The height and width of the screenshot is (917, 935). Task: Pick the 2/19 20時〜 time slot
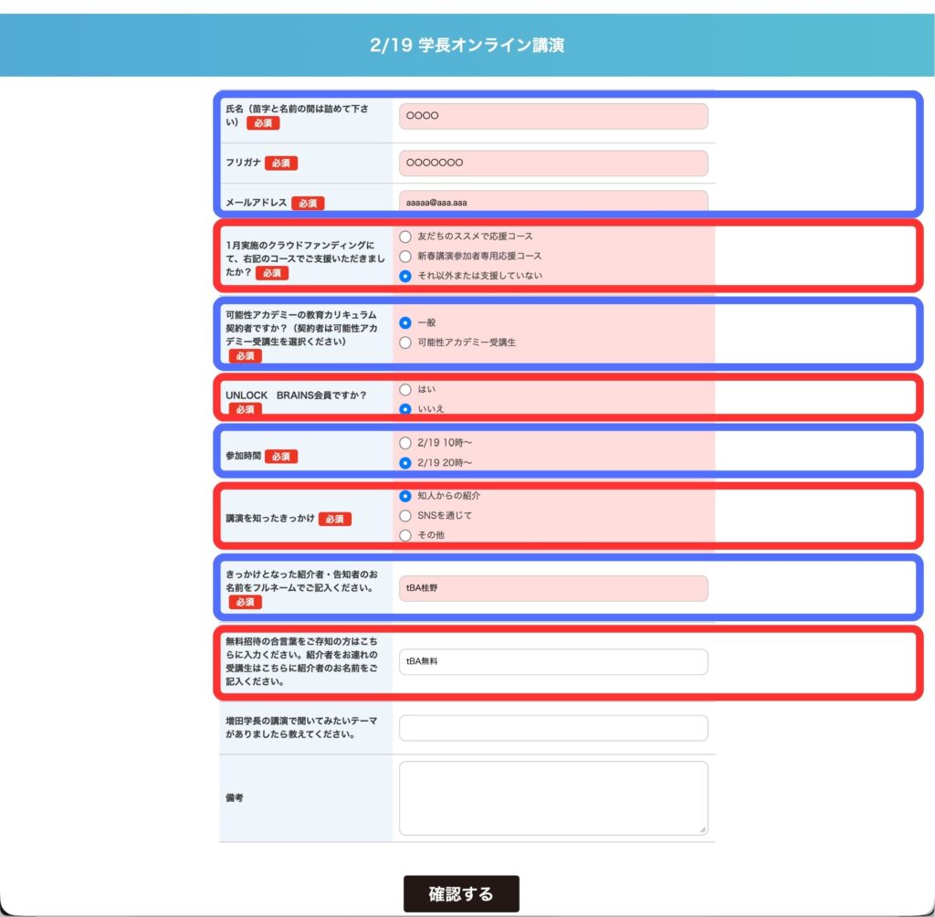[x=406, y=463]
